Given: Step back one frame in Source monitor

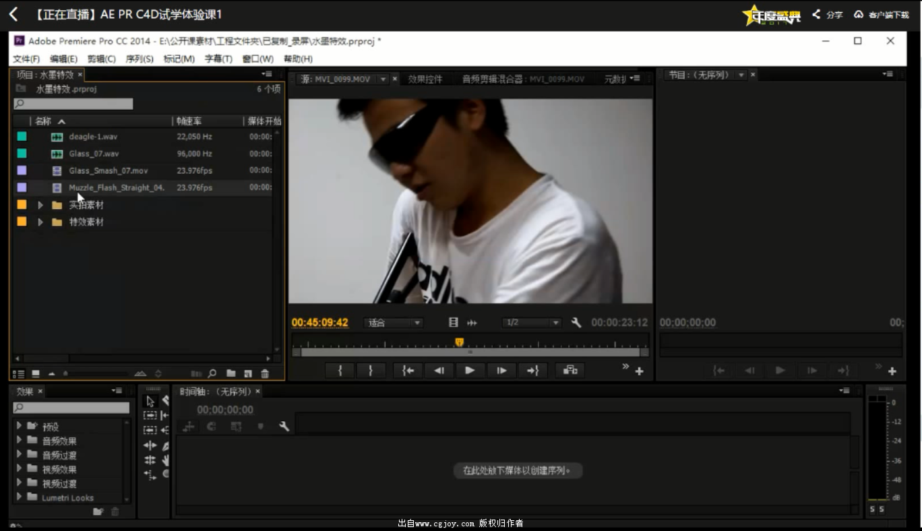Looking at the screenshot, I should point(439,370).
